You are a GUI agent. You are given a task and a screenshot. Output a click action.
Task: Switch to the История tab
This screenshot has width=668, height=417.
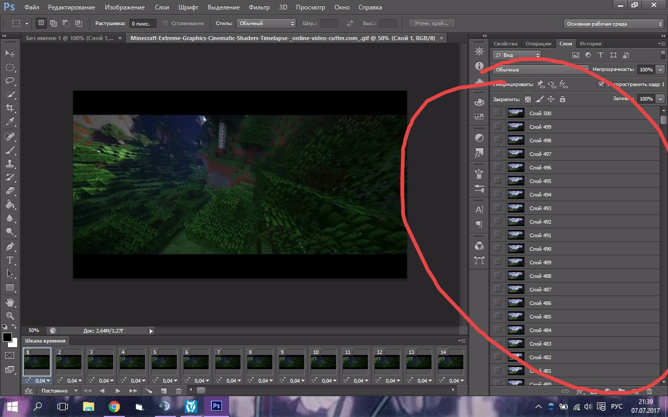tap(590, 43)
